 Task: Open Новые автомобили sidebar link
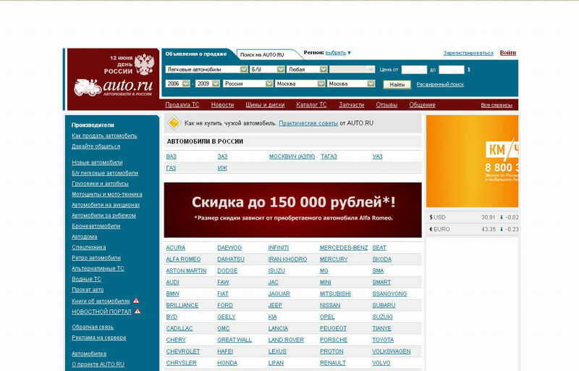[x=97, y=162]
